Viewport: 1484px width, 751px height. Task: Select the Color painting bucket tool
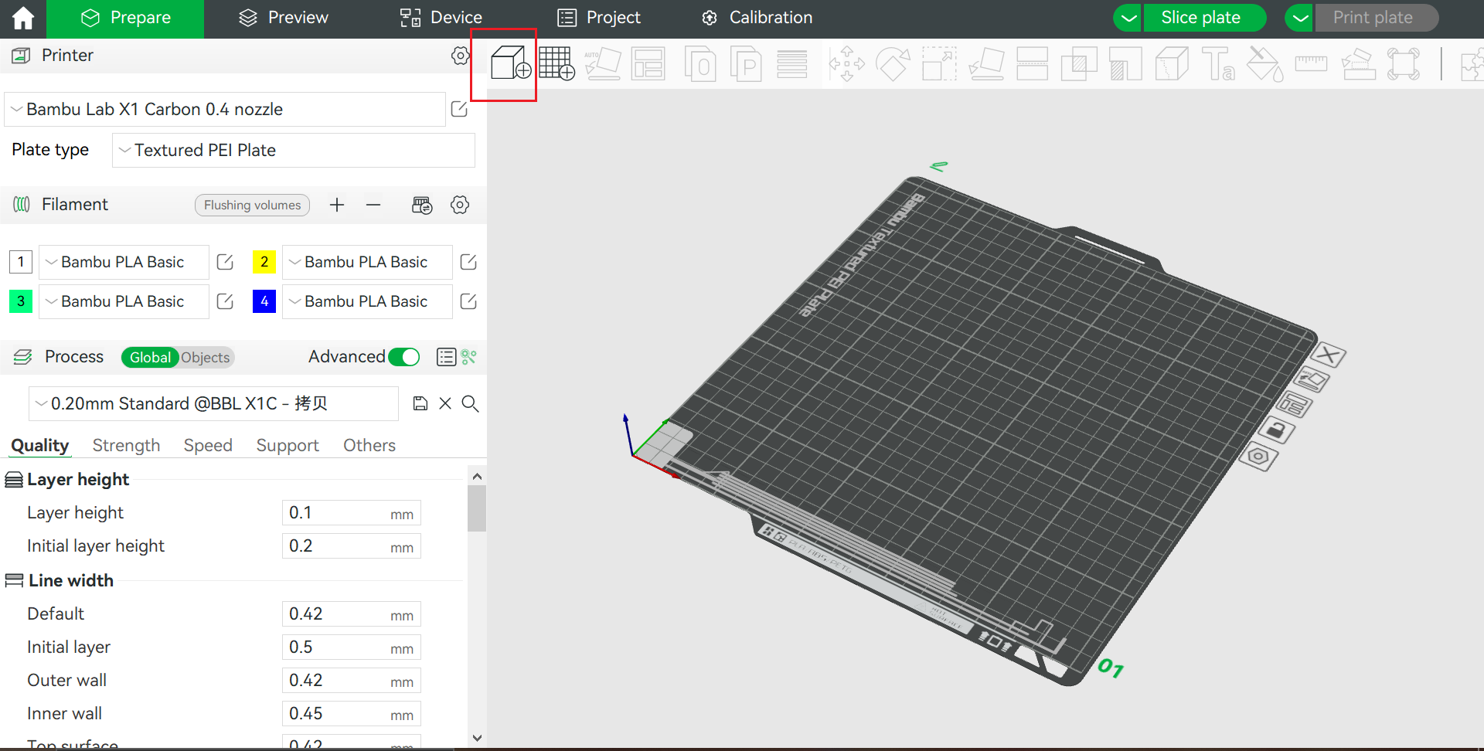tap(1265, 63)
